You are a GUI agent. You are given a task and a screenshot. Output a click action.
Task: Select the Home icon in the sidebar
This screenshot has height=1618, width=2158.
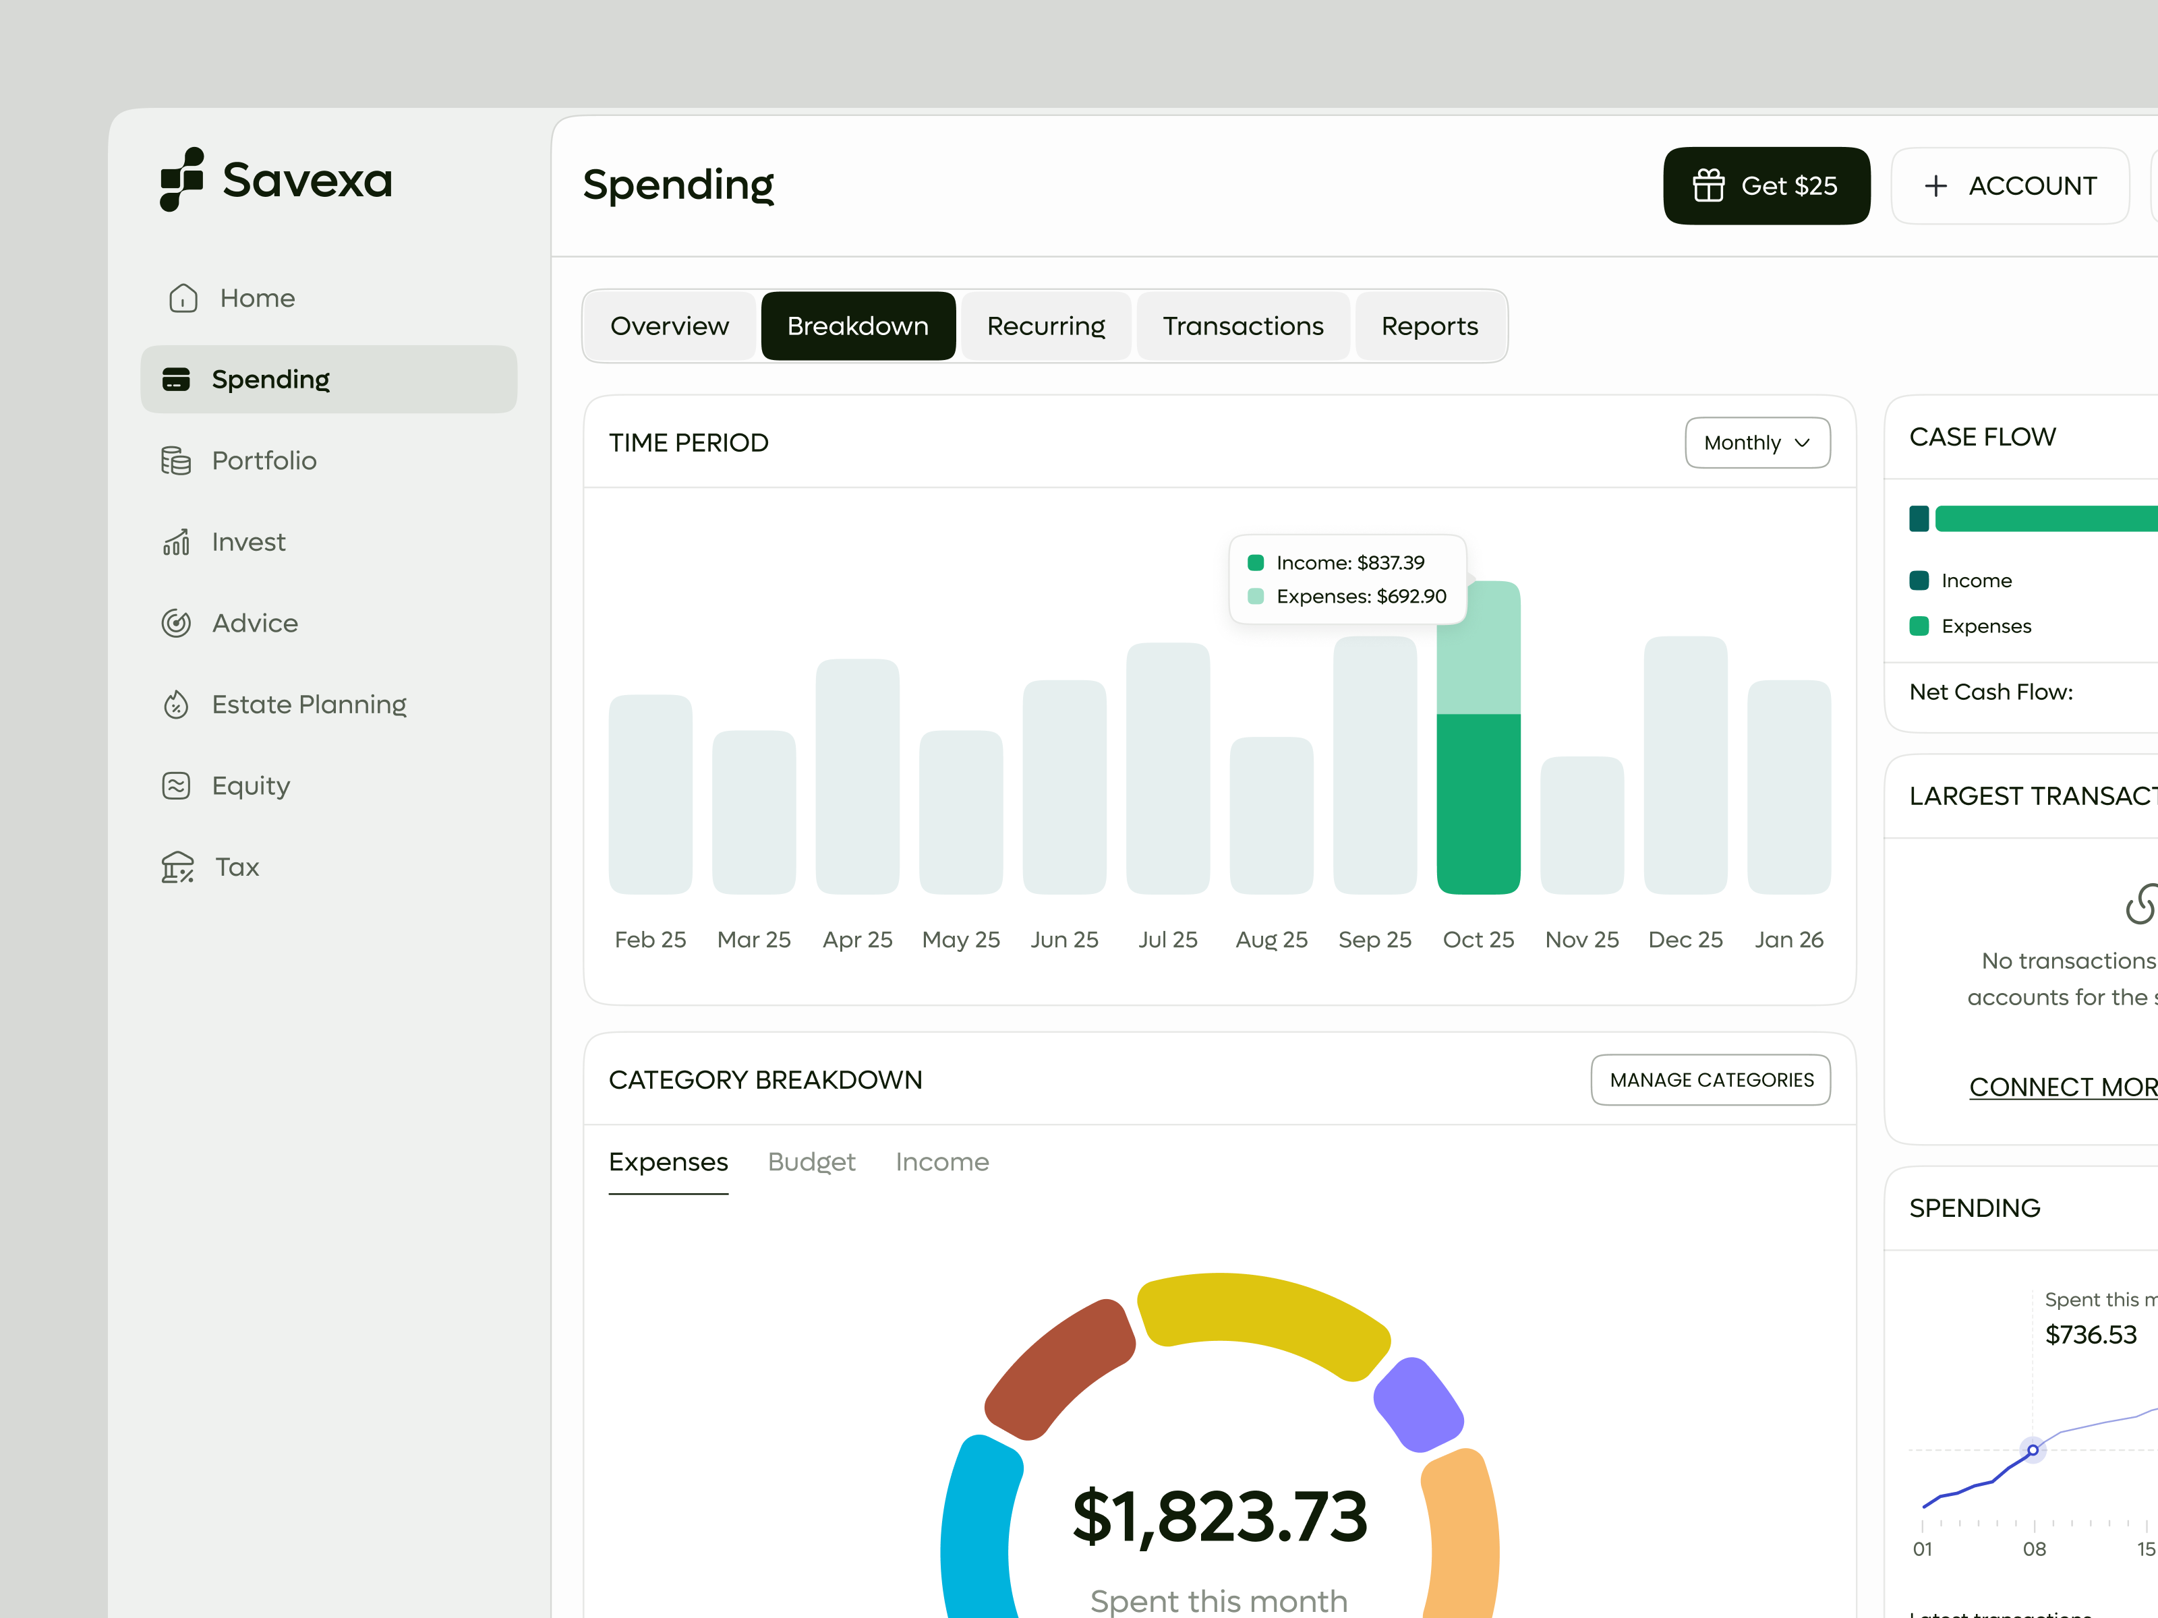pos(181,297)
